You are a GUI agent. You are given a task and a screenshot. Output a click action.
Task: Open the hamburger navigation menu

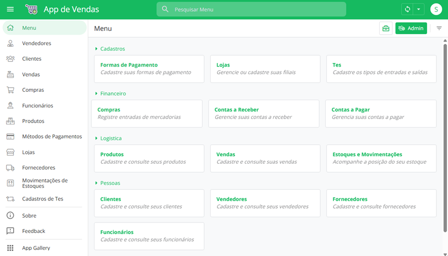click(x=10, y=9)
